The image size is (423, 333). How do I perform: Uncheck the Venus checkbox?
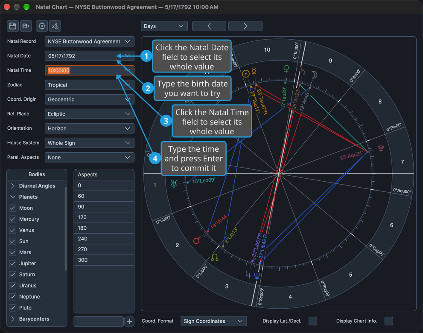tap(13, 230)
